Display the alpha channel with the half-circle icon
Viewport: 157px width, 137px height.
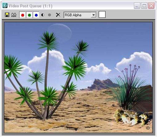pos(43,15)
